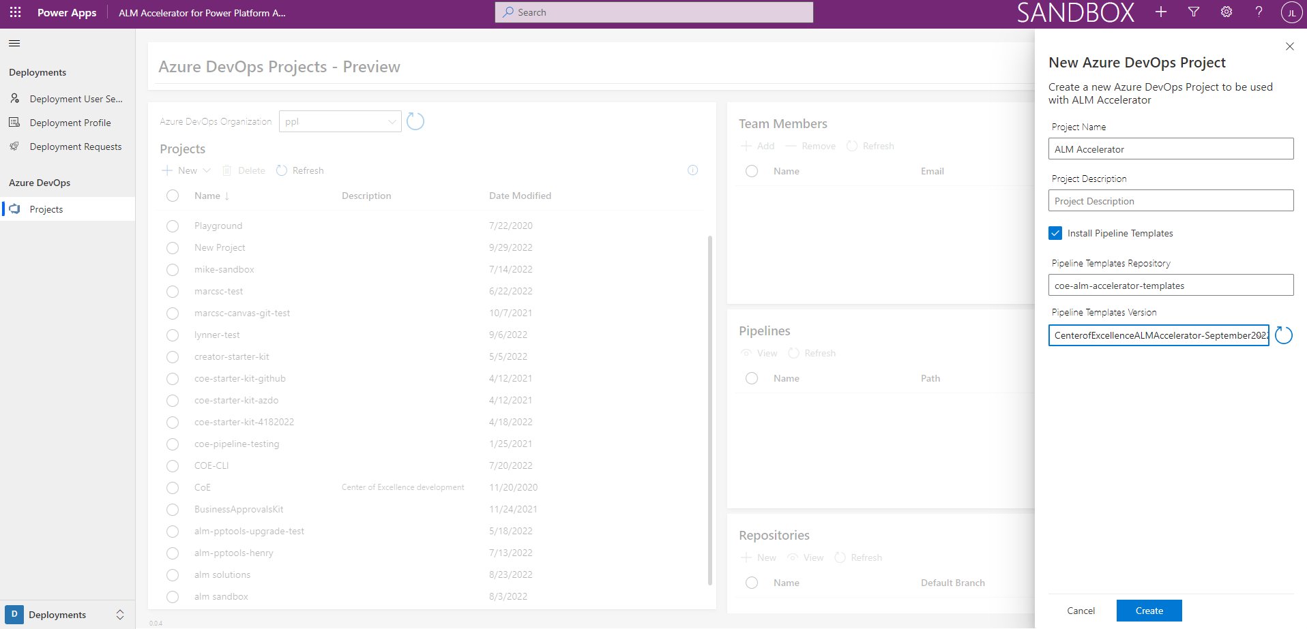Click the Create button
This screenshot has width=1307, height=629.
[1149, 611]
